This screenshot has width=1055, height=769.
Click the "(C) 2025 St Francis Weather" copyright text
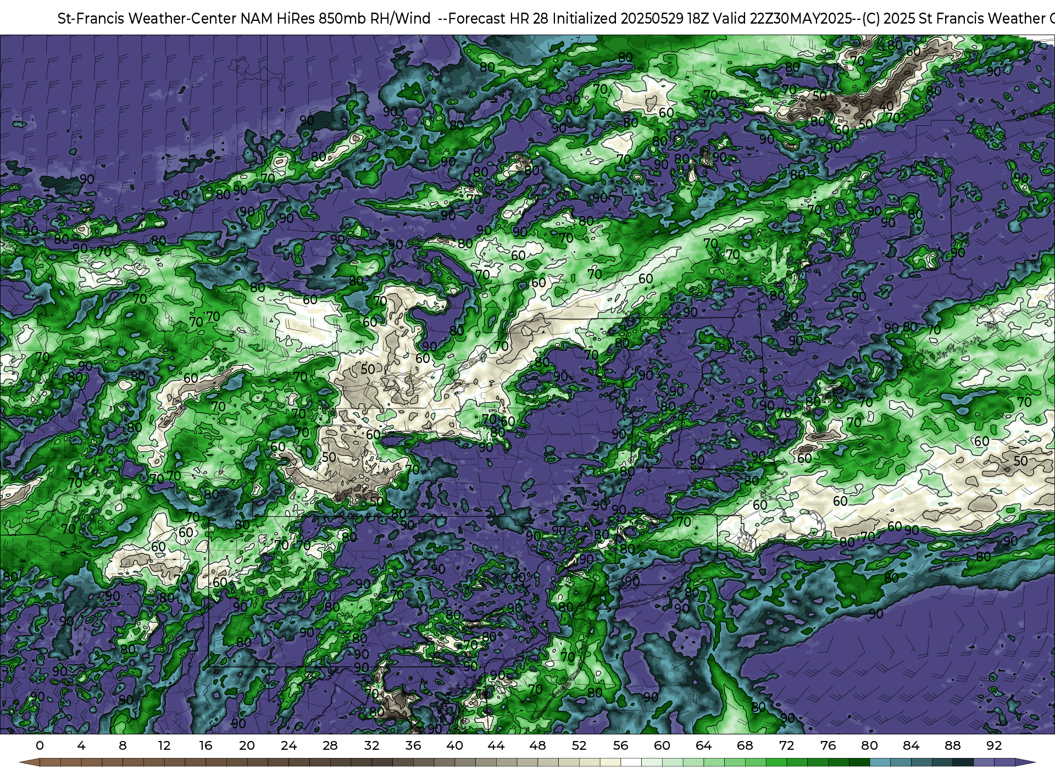pyautogui.click(x=953, y=19)
